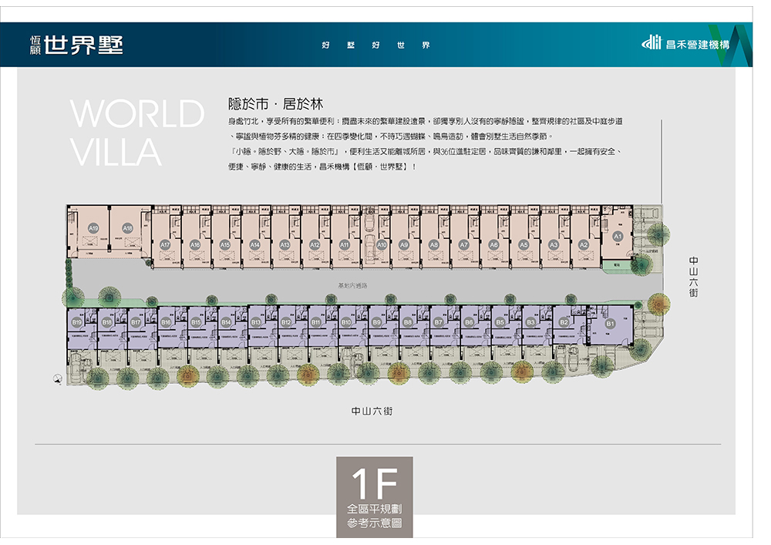Viewport: 771px width, 545px height.
Task: Choose the B1 corner unit marker
Action: pyautogui.click(x=610, y=324)
